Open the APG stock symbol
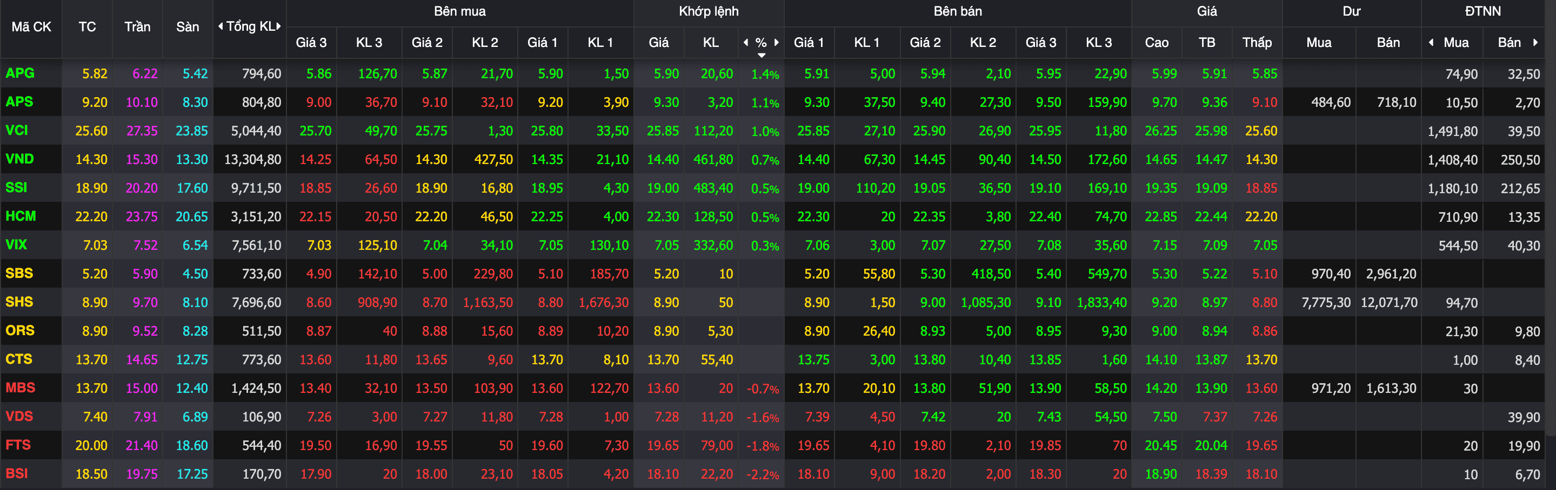Viewport: 1556px width, 490px height. point(20,73)
